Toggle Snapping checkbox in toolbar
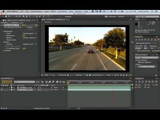The image size is (160, 120). click(x=64, y=17)
